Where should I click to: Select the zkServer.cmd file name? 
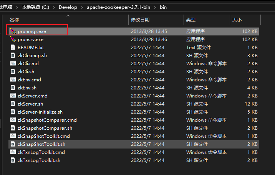pos(32,96)
